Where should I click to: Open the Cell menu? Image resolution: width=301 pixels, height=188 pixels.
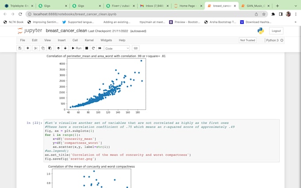pos(75,40)
